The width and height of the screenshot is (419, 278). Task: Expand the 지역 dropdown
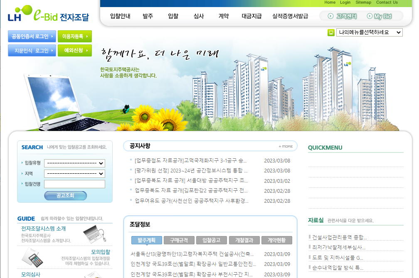coord(74,174)
